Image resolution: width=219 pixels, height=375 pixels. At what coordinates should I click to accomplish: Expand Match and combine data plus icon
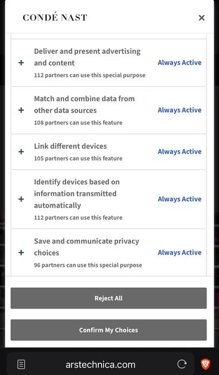coord(21,110)
